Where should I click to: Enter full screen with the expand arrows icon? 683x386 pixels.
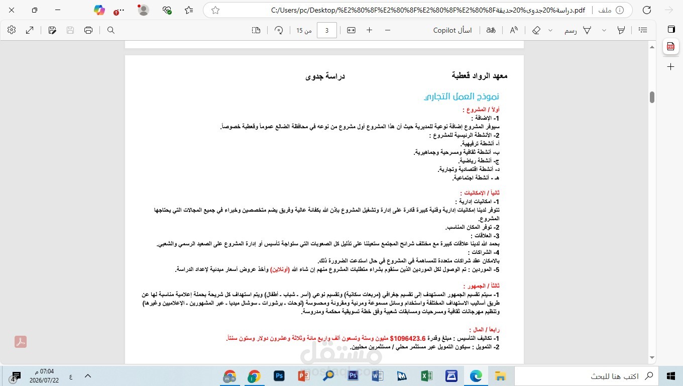click(30, 30)
